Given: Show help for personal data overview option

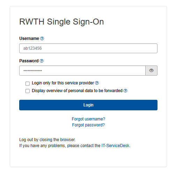Looking at the screenshot, I should 125,91.
